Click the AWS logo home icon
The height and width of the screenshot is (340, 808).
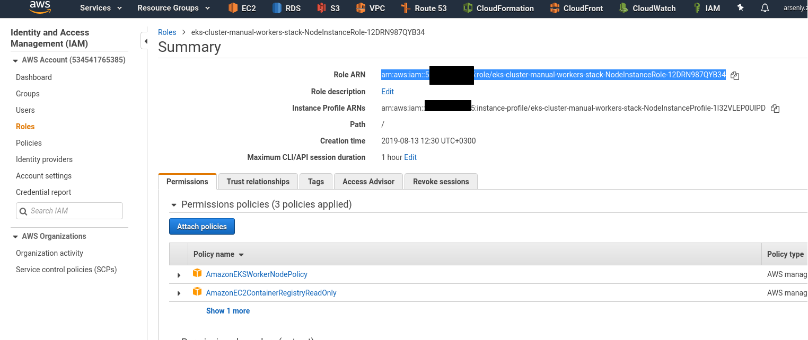tap(40, 7)
